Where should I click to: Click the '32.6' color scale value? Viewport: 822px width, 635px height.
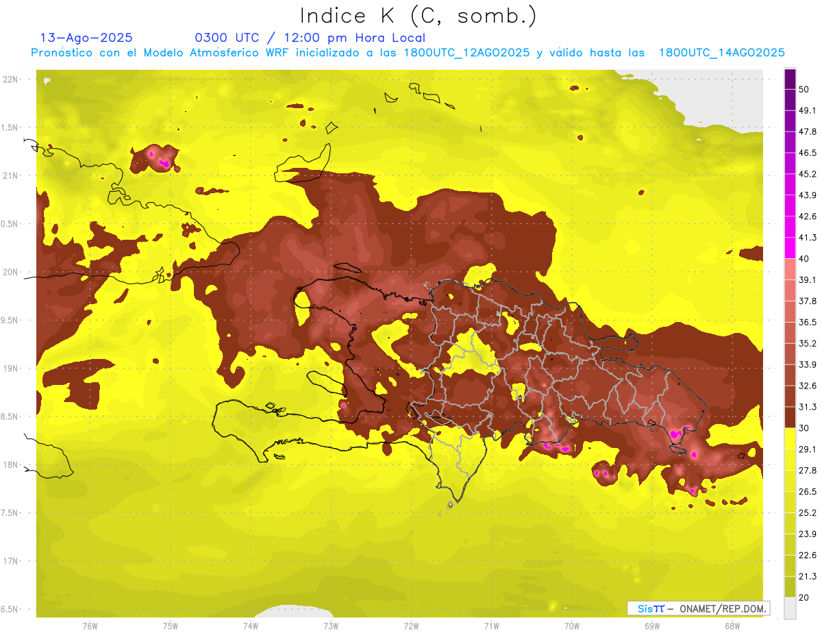point(808,386)
